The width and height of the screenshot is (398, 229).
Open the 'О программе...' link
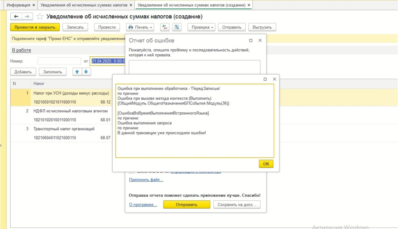point(143,205)
